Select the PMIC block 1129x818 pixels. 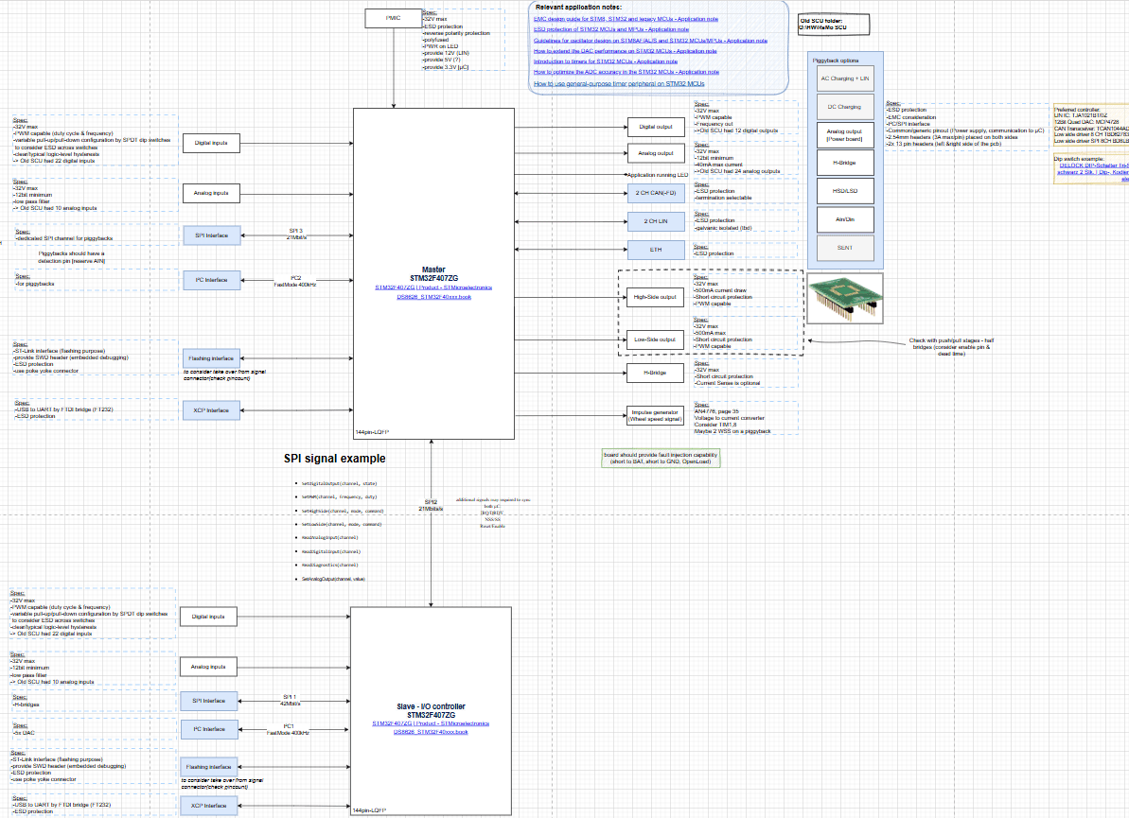[x=393, y=18]
